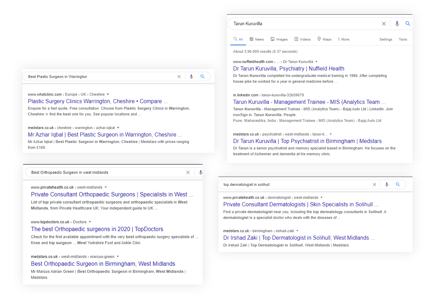The width and height of the screenshot is (435, 305).
Task: Open search Tools
Action: click(403, 39)
